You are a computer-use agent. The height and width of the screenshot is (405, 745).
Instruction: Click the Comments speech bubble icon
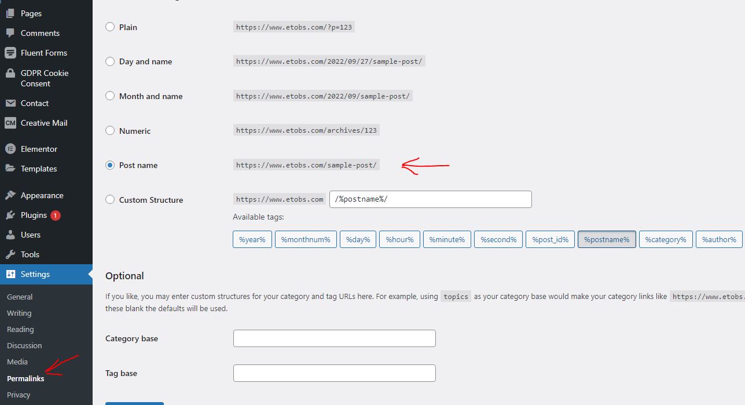10,33
